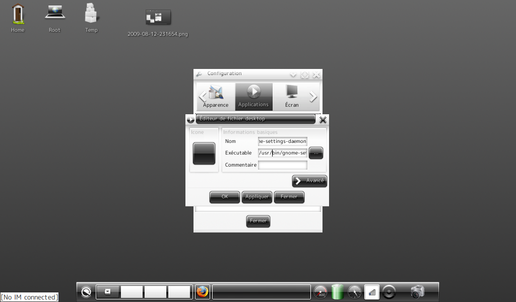Click the Enlightenment start button on shelf
Screen dimensions: 516x302
86,292
